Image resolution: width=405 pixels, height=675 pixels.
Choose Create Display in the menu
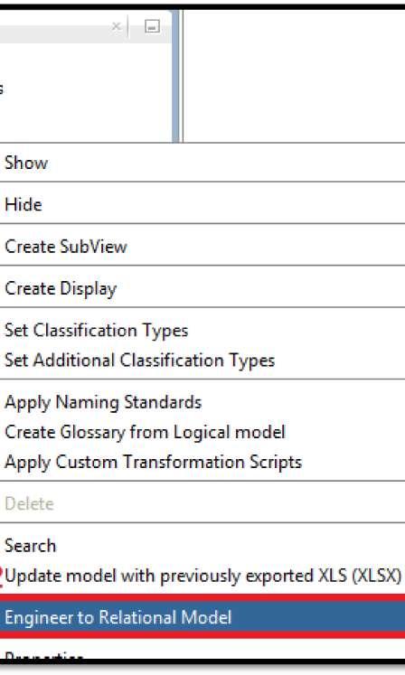(x=202, y=288)
